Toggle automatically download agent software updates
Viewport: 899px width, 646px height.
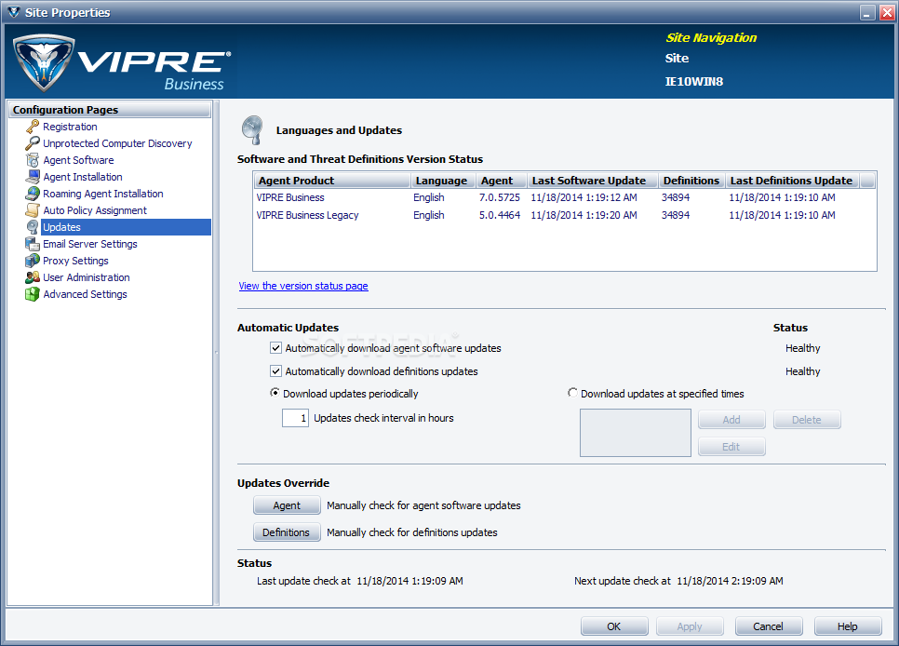click(275, 348)
